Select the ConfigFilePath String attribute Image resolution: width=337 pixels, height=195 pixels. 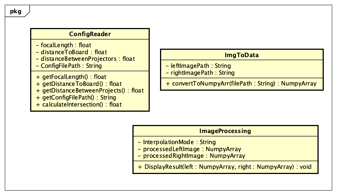[x=69, y=66]
